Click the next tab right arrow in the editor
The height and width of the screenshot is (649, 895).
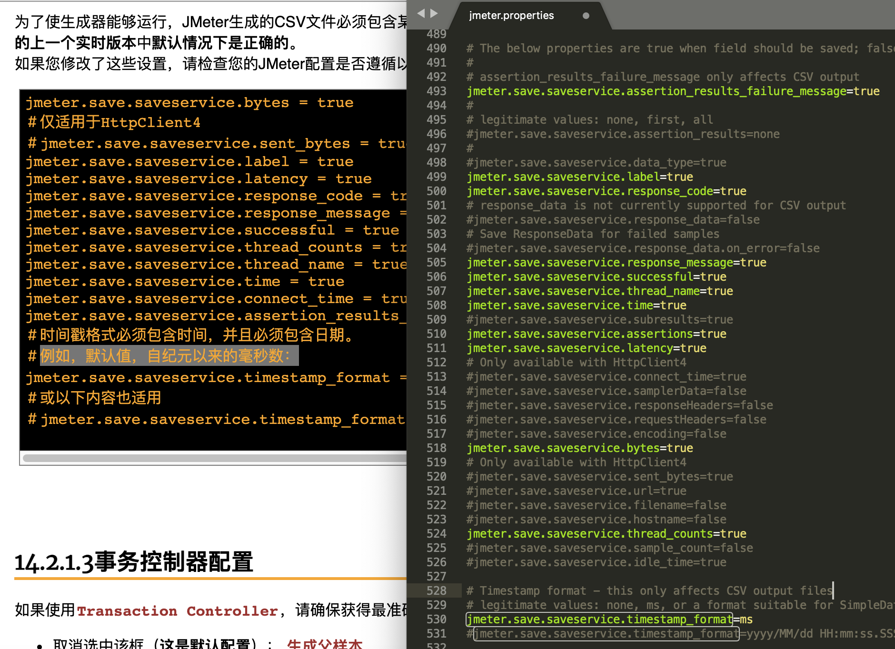[434, 13]
